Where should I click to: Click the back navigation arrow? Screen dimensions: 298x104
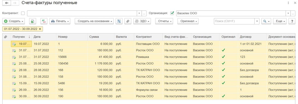click(7, 3)
